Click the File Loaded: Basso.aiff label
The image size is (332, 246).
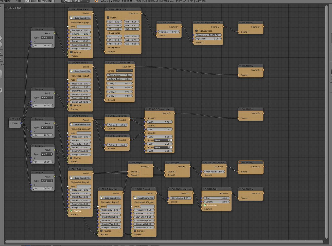81,129
